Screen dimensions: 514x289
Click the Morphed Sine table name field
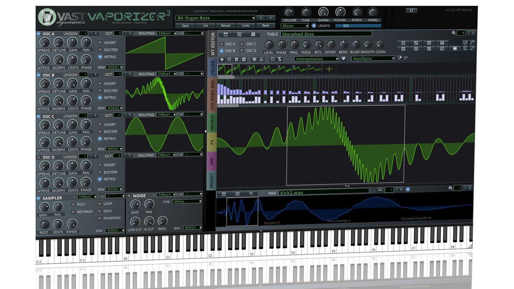(x=326, y=34)
